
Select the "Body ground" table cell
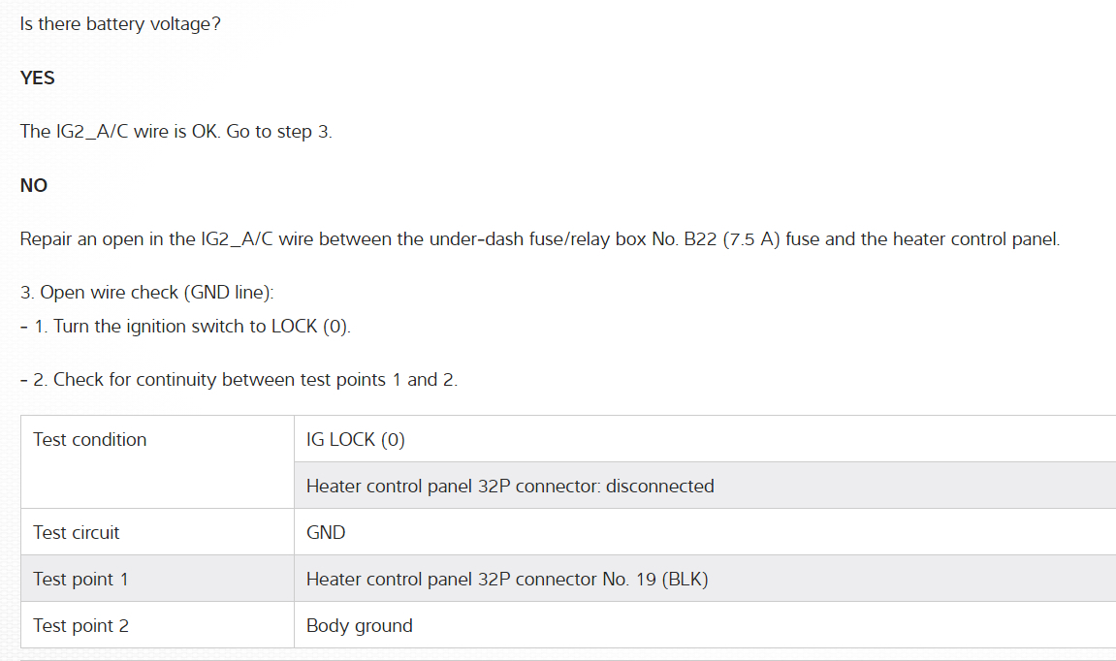360,626
